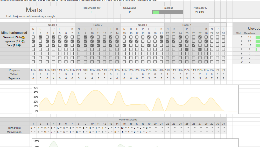Screen dimensions: 260x147
Task: Click the yellow daily progress chart
Action: 135,99
